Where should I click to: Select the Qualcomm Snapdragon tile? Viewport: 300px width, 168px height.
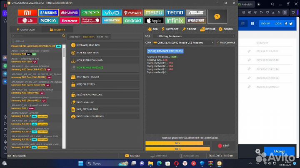[x=90, y=20]
